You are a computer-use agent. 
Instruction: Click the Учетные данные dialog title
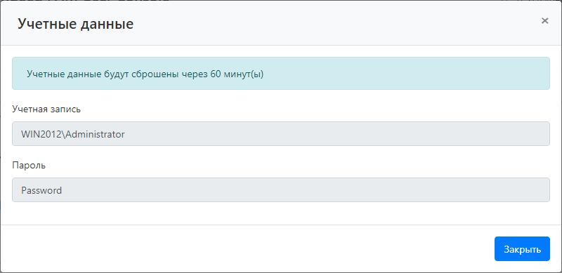(76, 24)
